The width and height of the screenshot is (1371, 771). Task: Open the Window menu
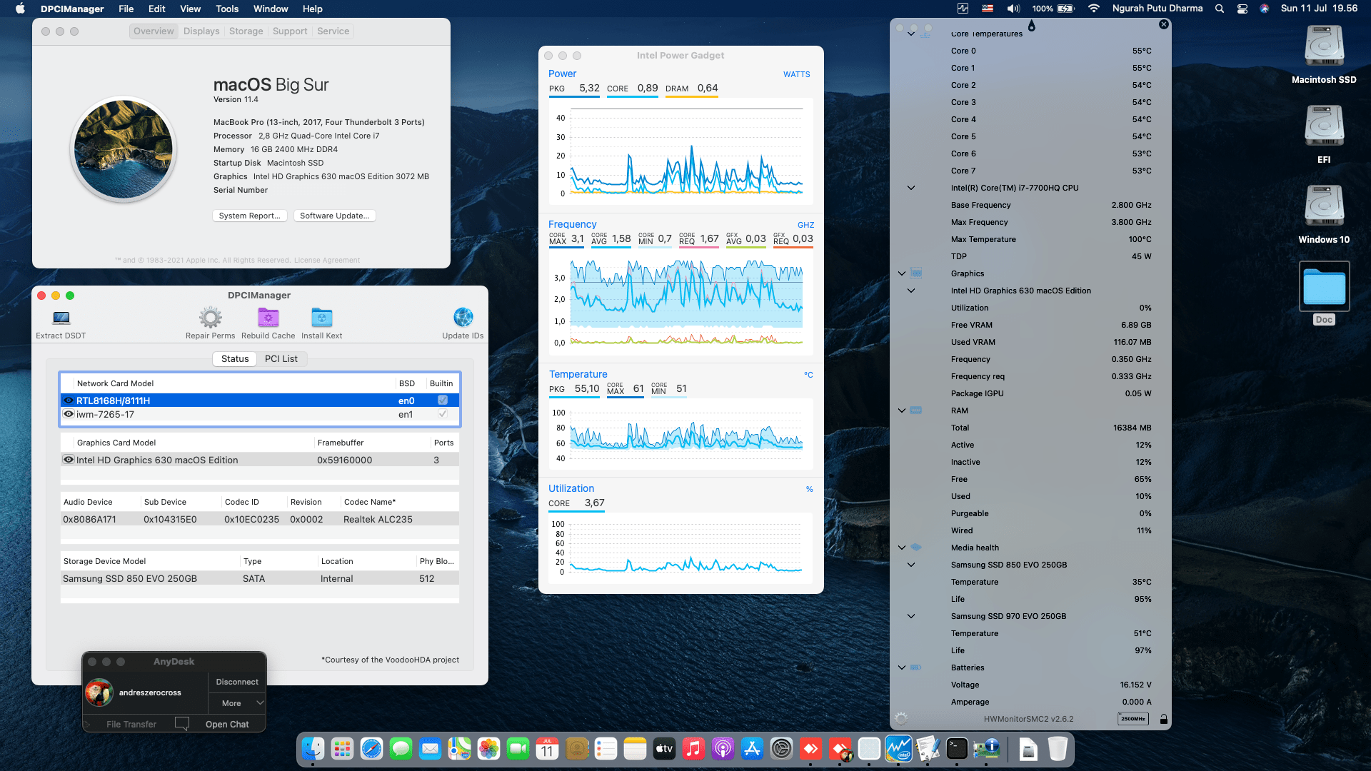pos(271,9)
